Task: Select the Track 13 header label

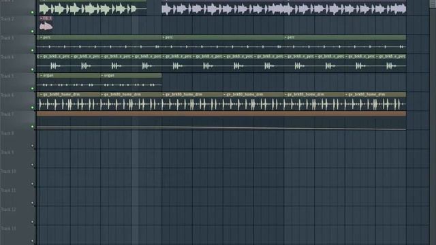Action: tap(8, 229)
